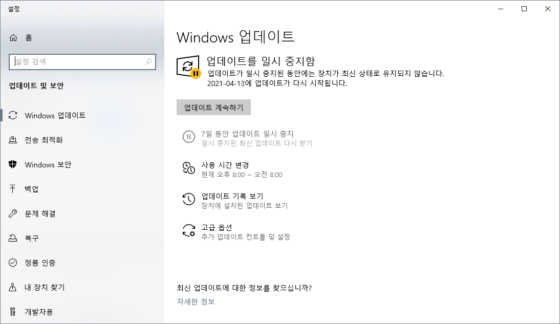Screen dimensions: 560x324
Task: Click the 정품 인증 checkmark icon
Action: point(13,263)
